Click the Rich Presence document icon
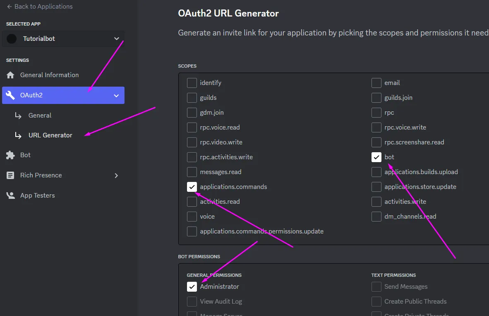 point(10,175)
